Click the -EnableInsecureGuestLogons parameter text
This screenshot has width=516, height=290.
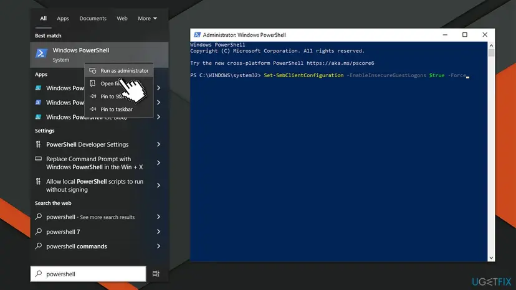pyautogui.click(x=386, y=75)
